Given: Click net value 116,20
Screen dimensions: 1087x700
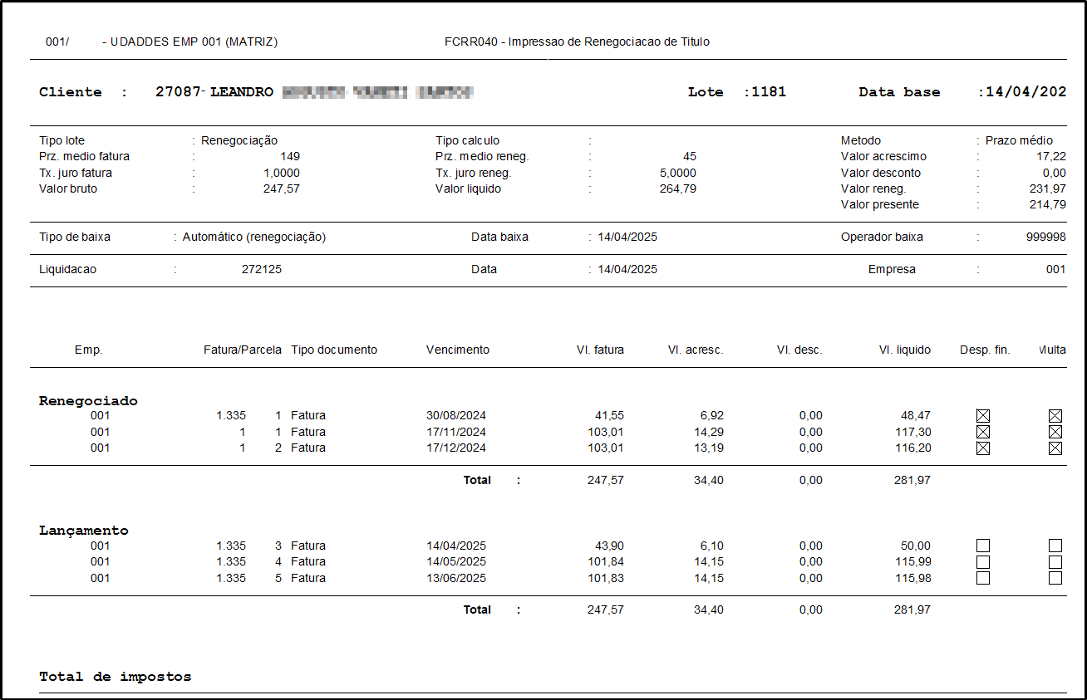Looking at the screenshot, I should tap(912, 448).
